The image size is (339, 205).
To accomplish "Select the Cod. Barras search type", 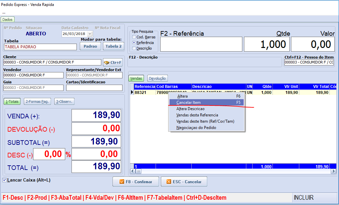I will click(x=134, y=37).
